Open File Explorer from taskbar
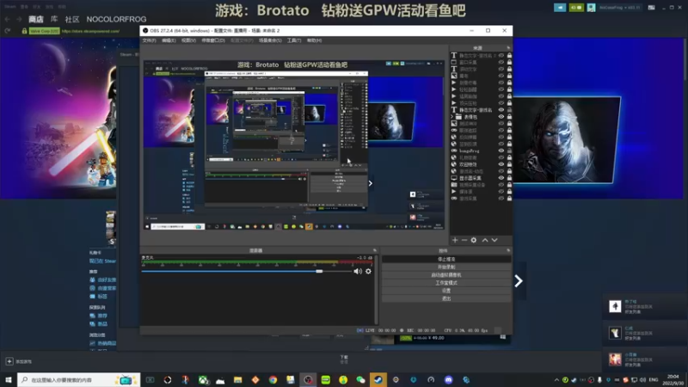The image size is (688, 387). 238,380
